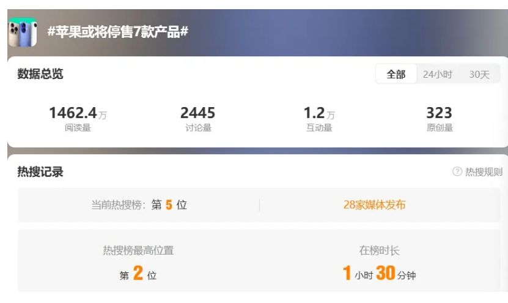Open the 热搜规则 link

(484, 171)
